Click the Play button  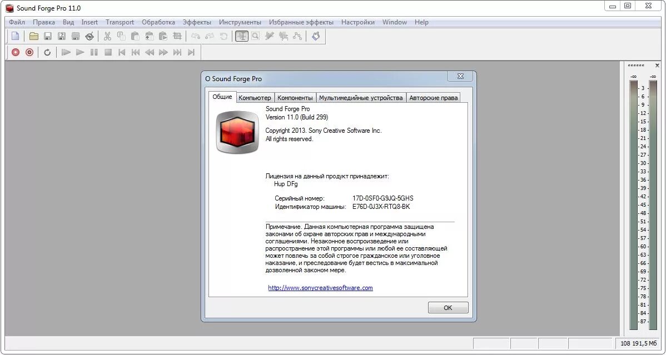tap(80, 52)
